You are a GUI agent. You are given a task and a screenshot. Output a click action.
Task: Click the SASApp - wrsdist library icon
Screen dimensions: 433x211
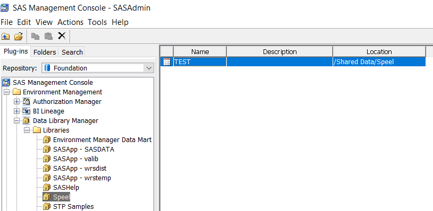tap(47, 168)
